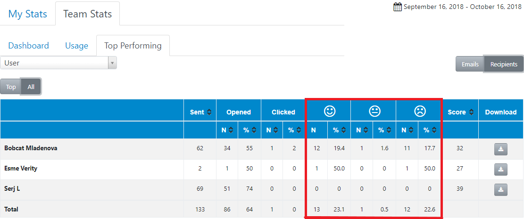This screenshot has height=219, width=524.
Task: Toggle the Top filter button
Action: point(11,87)
